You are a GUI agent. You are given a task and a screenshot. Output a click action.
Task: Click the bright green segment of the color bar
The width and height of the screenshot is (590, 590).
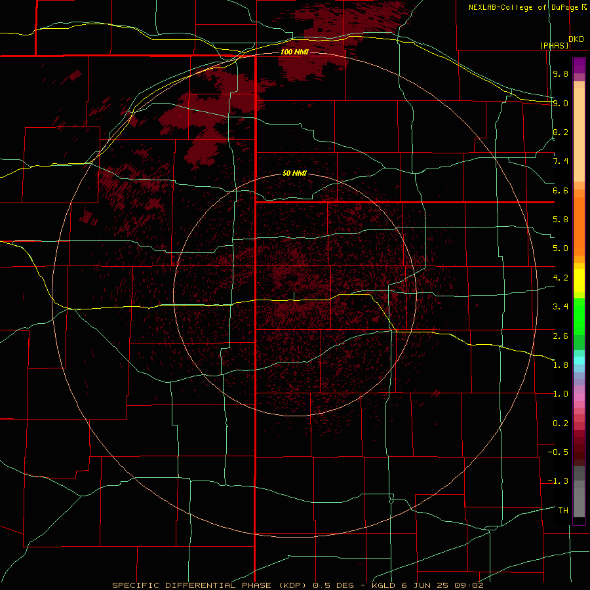coord(579,317)
